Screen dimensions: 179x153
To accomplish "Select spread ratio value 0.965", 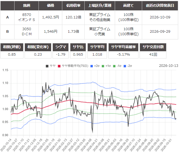I will pos(78,55).
